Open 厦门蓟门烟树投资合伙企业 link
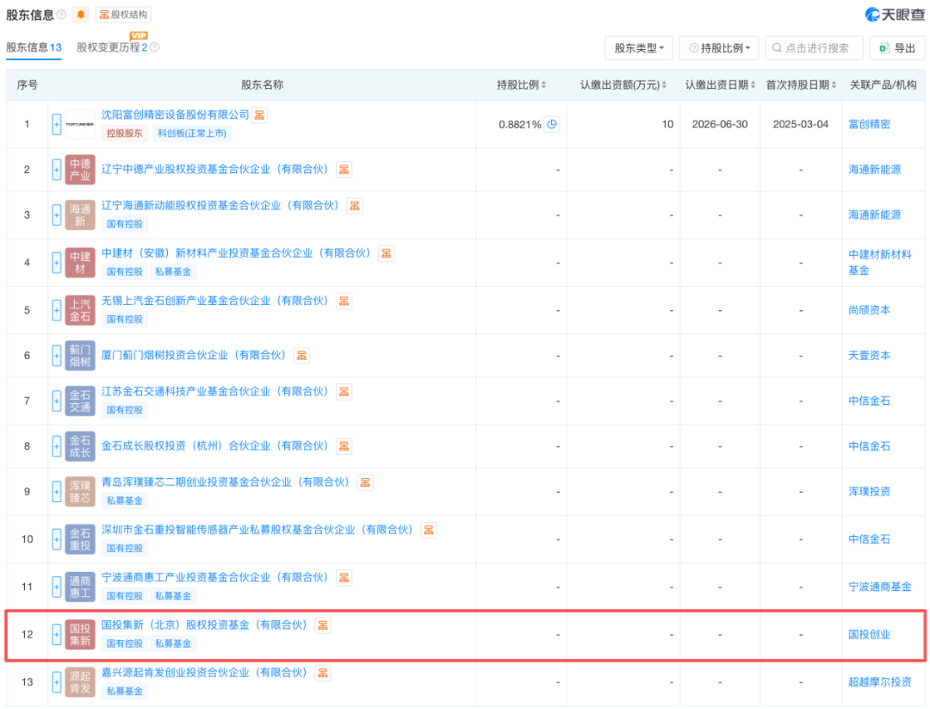This screenshot has width=930, height=709. tap(194, 355)
